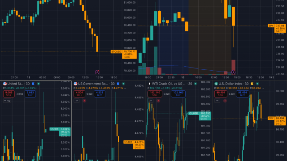
Task: Click the 737.08 current price tag on SPY chart
Action: coord(280,29)
